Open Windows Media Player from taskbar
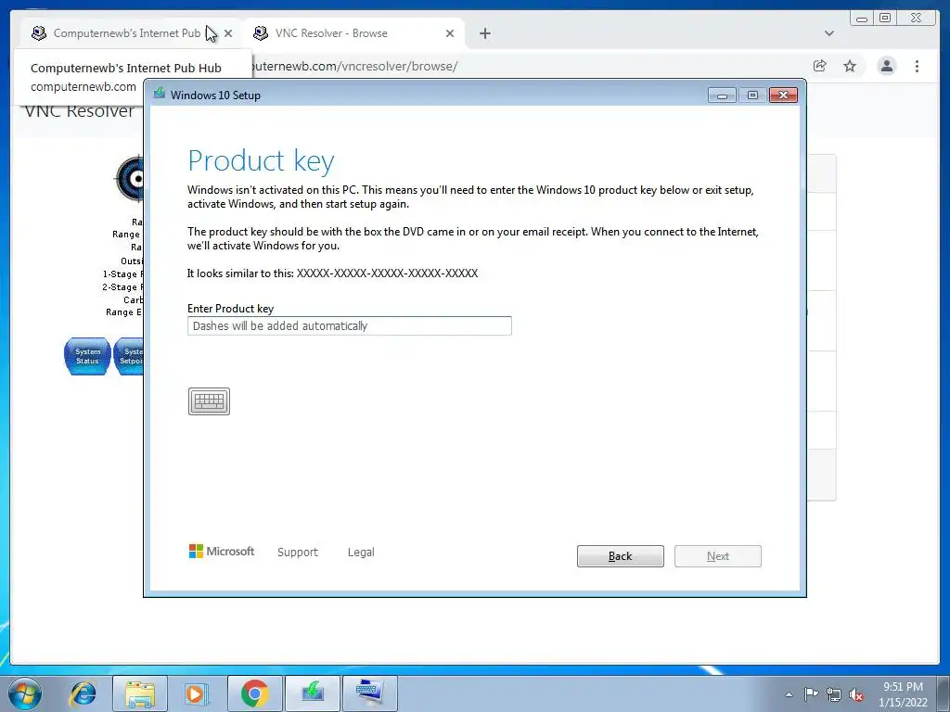 tap(197, 693)
